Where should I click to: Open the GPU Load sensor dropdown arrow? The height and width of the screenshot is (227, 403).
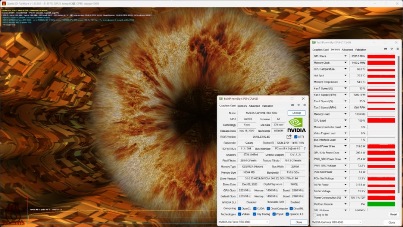tap(346, 121)
